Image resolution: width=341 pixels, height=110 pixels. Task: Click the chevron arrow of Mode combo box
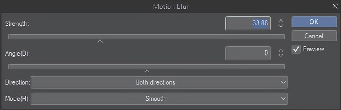(x=283, y=99)
